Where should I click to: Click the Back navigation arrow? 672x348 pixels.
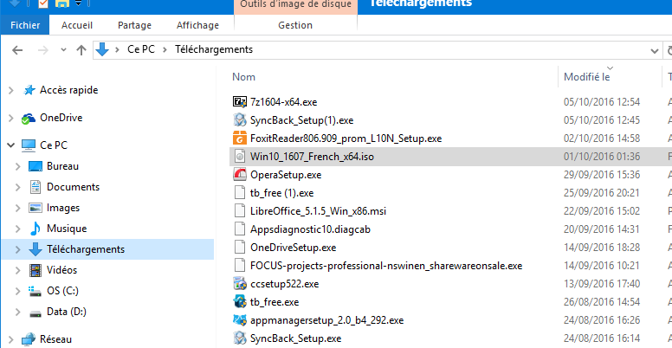click(x=17, y=50)
